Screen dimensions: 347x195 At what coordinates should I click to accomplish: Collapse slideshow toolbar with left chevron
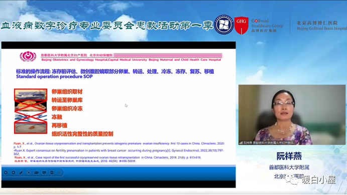[60, 172]
